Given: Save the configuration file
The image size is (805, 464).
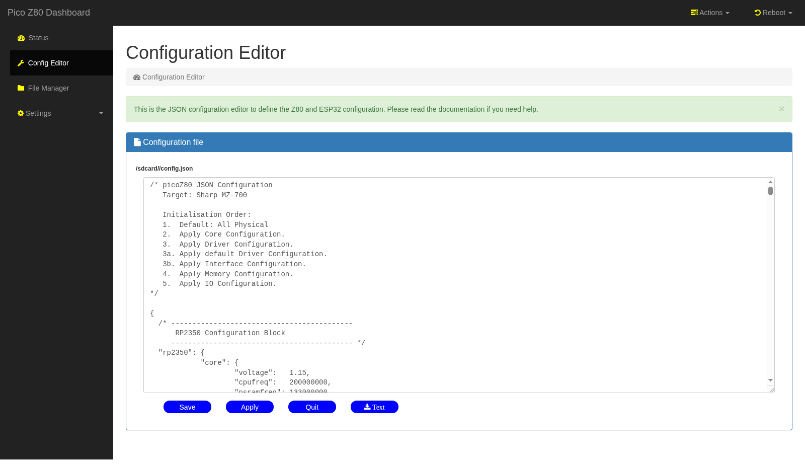Looking at the screenshot, I should [187, 407].
